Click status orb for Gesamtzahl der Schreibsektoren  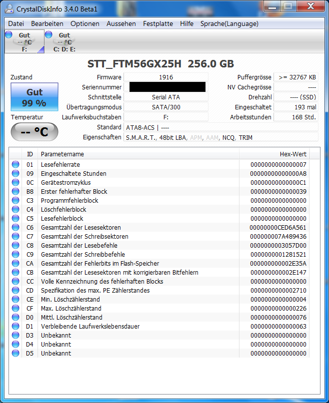click(x=15, y=236)
